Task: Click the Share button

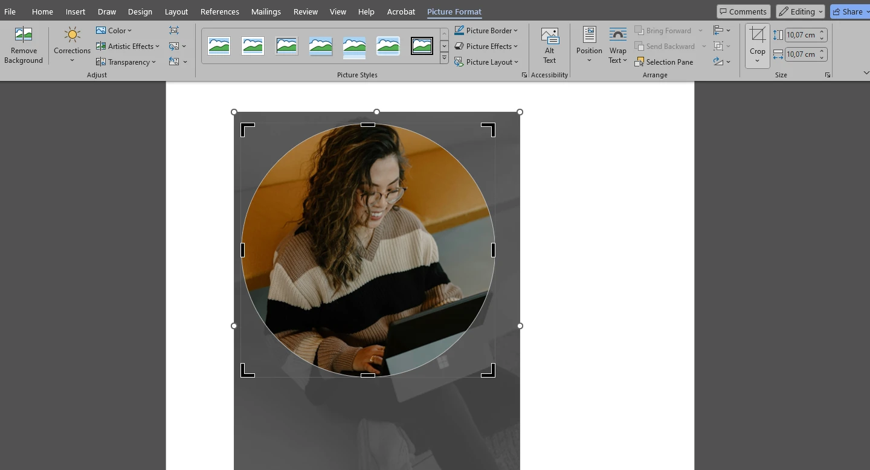Action: coord(849,11)
